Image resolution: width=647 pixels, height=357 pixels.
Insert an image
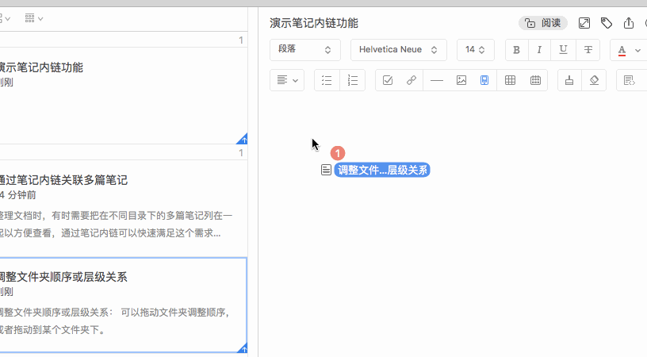coord(461,80)
